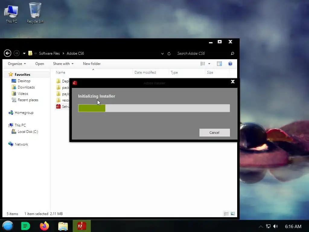309x232 pixels.
Task: Open This PC desktop icon
Action: (x=11, y=14)
